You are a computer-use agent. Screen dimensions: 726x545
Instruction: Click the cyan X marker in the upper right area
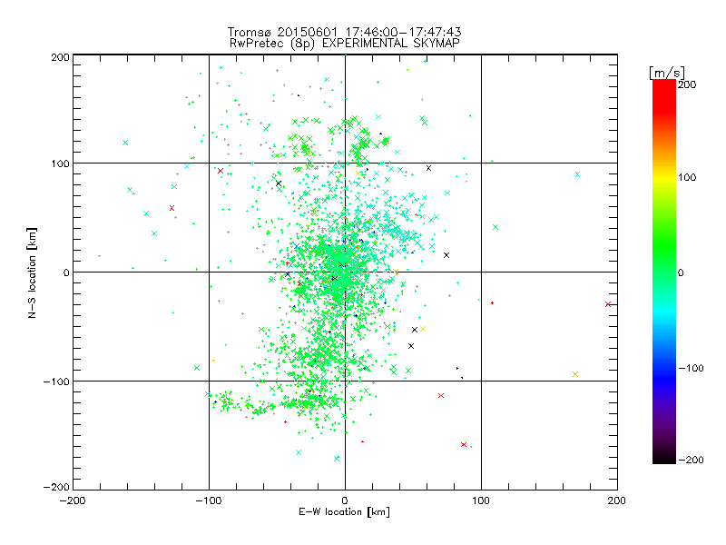577,174
